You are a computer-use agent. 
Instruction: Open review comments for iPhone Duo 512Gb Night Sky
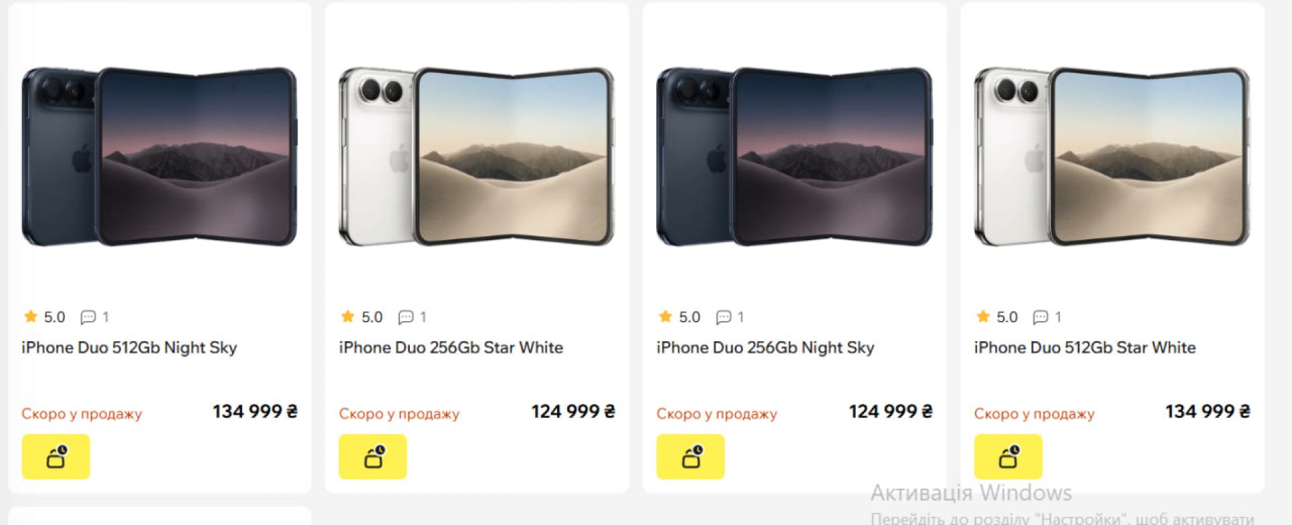95,317
